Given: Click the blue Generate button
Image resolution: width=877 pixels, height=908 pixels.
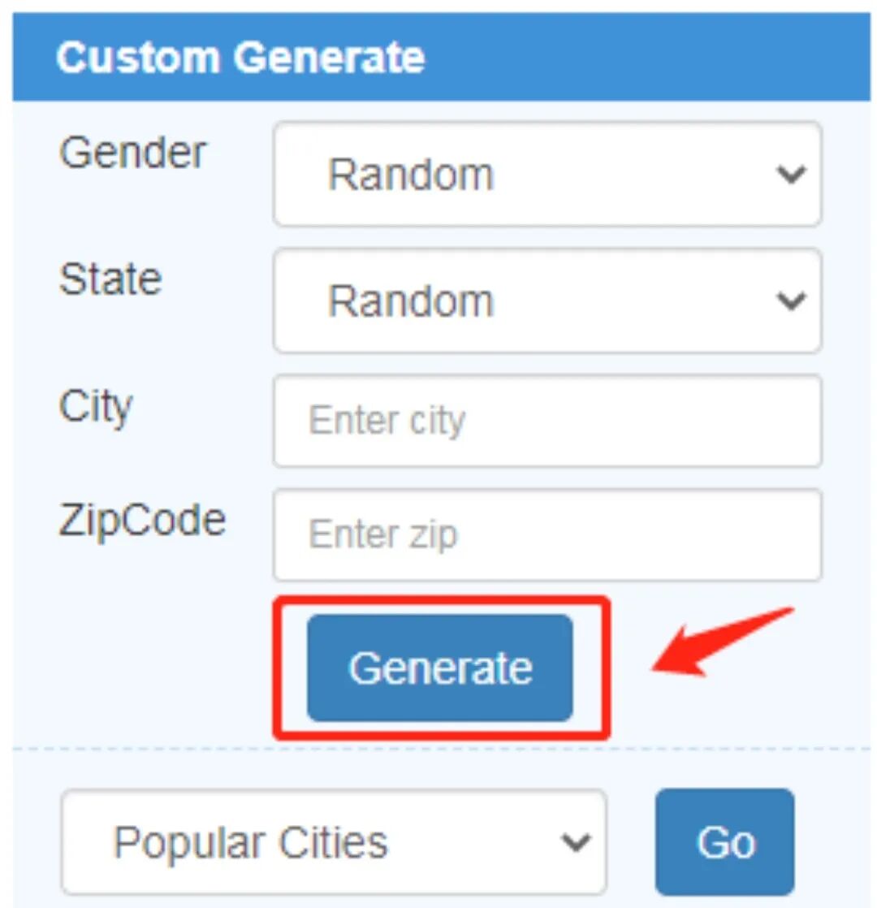Looking at the screenshot, I should [440, 668].
